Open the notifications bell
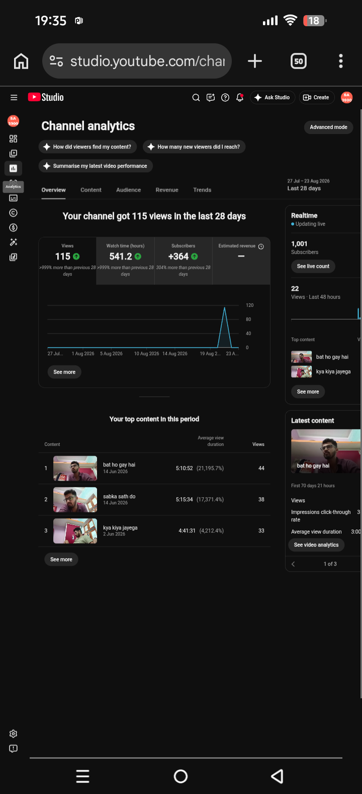The height and width of the screenshot is (794, 362). (x=240, y=98)
